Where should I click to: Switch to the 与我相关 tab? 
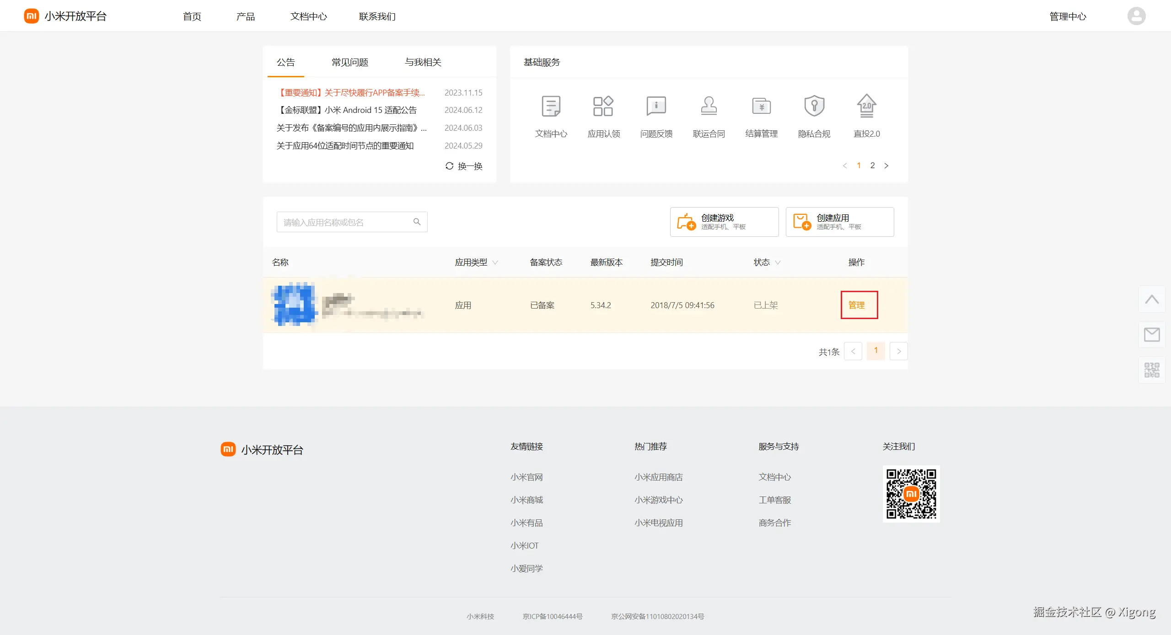[x=423, y=62]
